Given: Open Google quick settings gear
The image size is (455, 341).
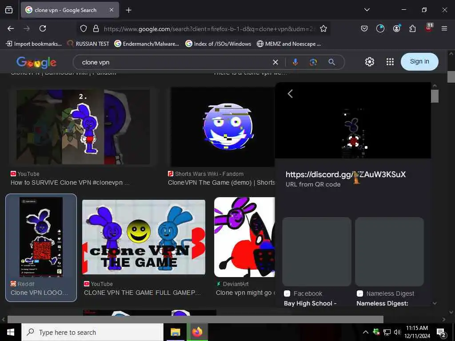Looking at the screenshot, I should pos(369,62).
